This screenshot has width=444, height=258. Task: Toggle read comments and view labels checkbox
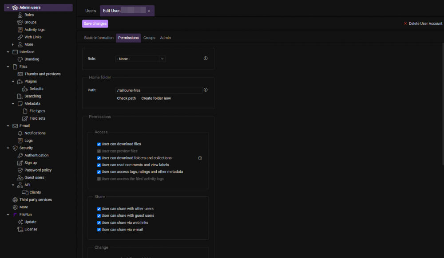tap(99, 165)
